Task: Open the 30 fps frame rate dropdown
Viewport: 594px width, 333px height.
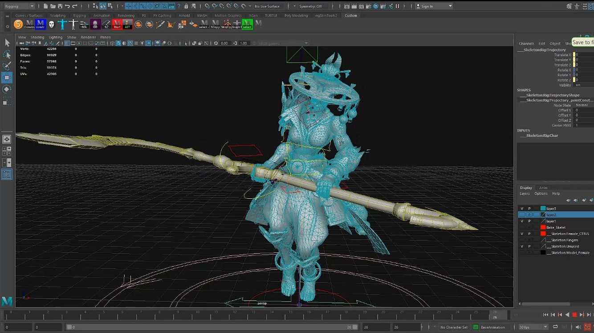Action: click(x=533, y=327)
